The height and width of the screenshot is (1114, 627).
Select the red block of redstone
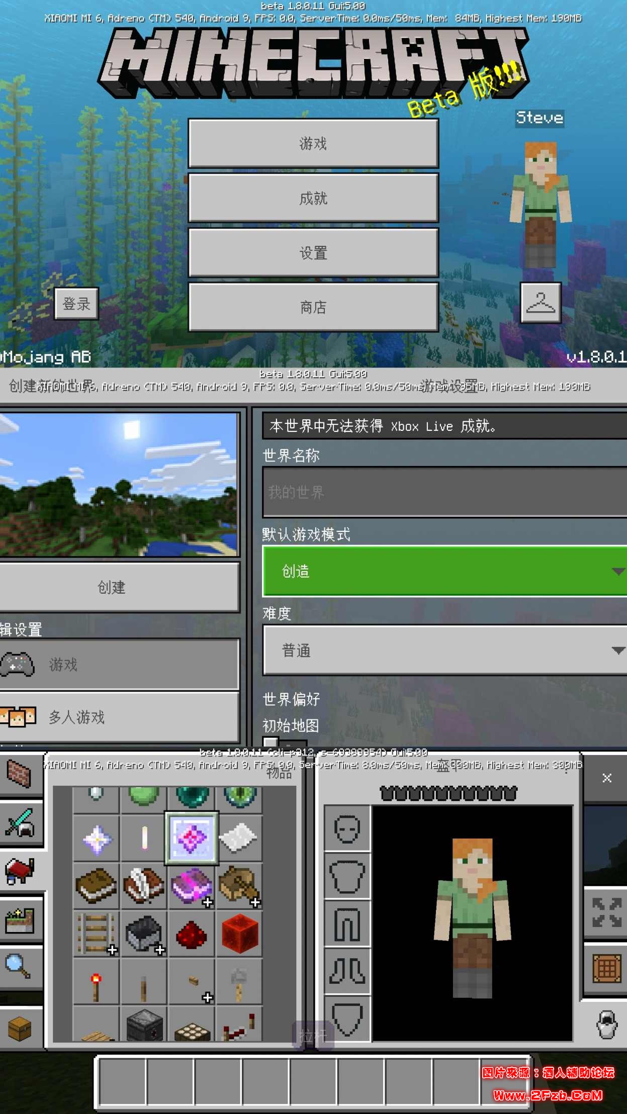239,934
